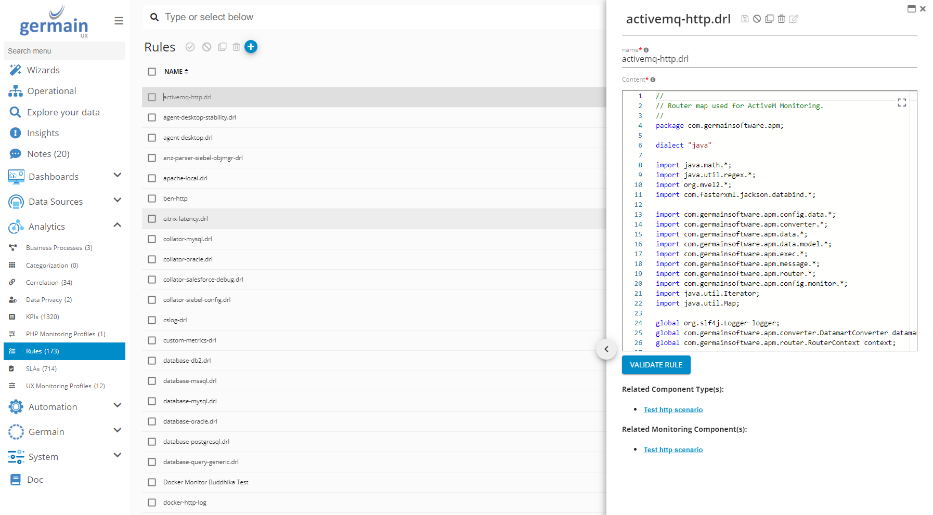This screenshot has height=515, width=933.
Task: Click the delete icon in the rule detail header
Action: (781, 19)
